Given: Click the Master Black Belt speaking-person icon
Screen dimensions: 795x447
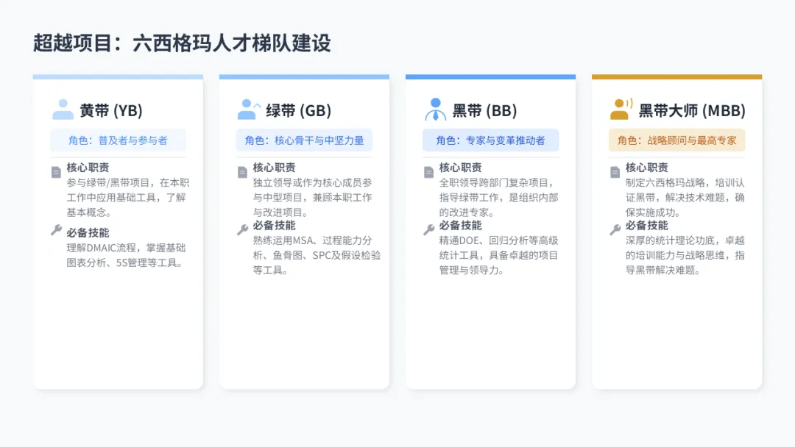Looking at the screenshot, I should [x=621, y=110].
